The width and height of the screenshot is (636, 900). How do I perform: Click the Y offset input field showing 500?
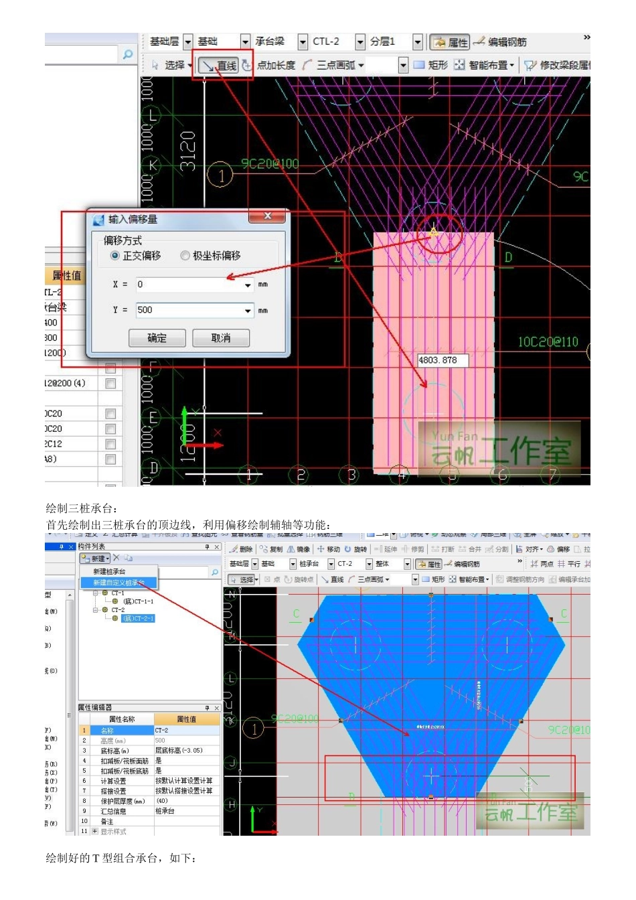(194, 311)
